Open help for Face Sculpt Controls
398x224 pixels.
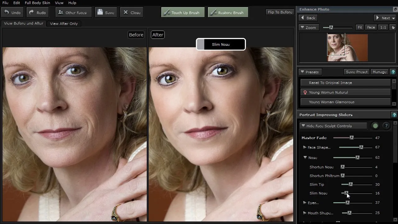386,126
